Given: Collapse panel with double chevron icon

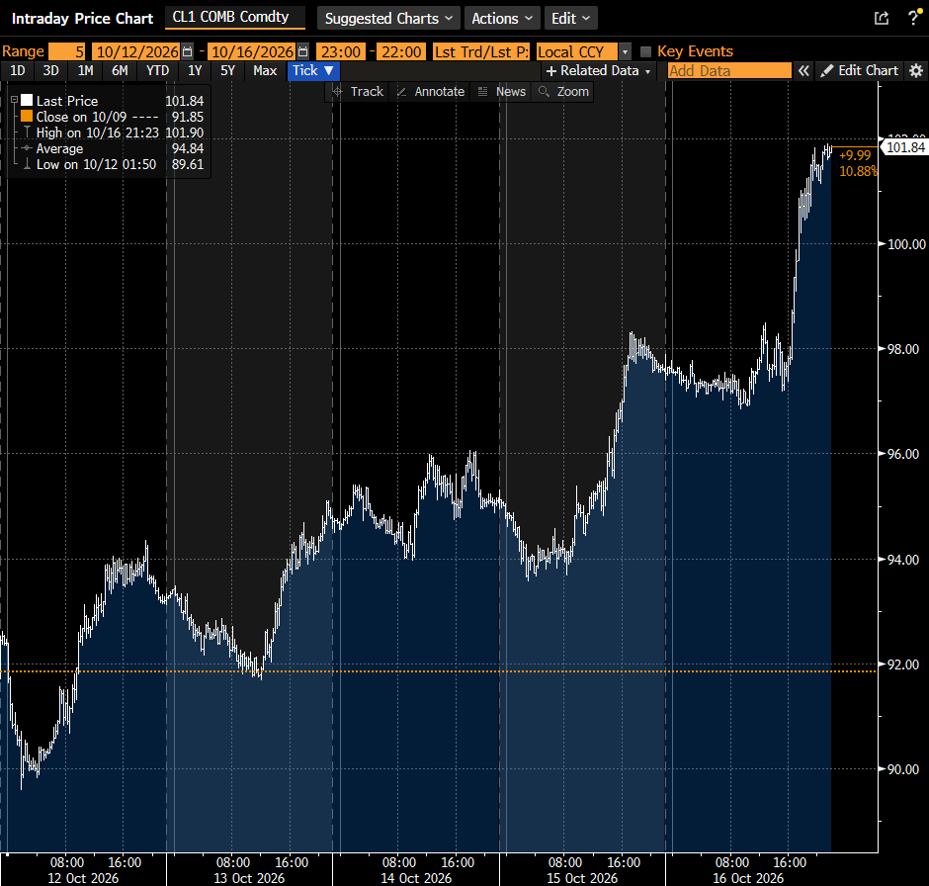Looking at the screenshot, I should click(x=803, y=71).
